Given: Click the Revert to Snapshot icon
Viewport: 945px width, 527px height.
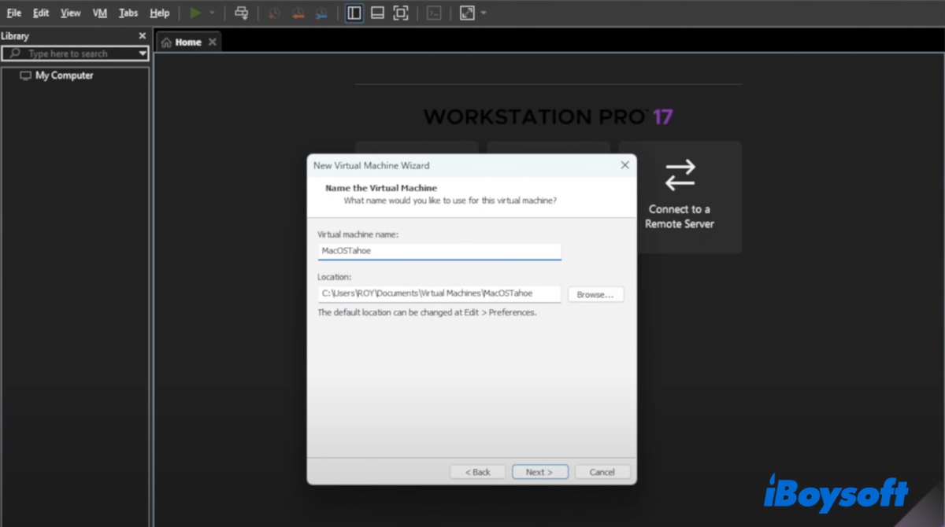Looking at the screenshot, I should click(x=298, y=13).
